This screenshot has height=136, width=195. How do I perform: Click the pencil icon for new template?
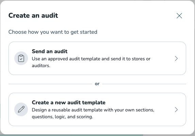[21, 109]
